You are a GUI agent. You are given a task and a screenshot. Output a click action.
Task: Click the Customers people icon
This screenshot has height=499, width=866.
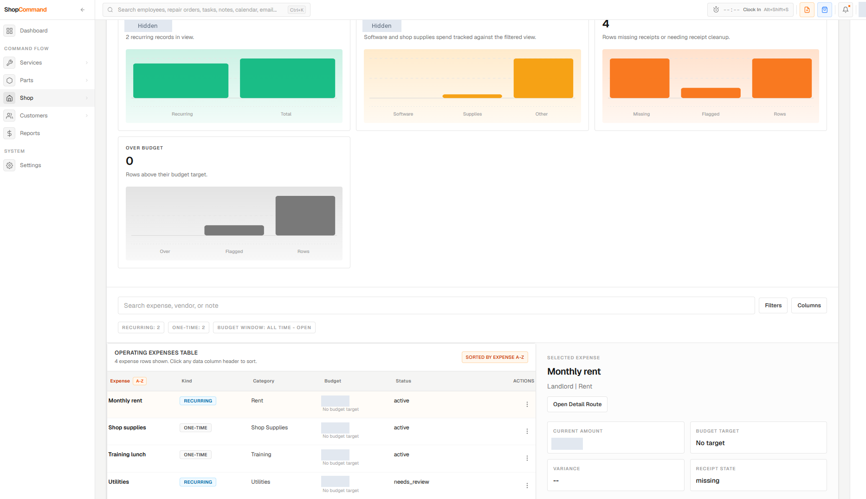pos(9,116)
